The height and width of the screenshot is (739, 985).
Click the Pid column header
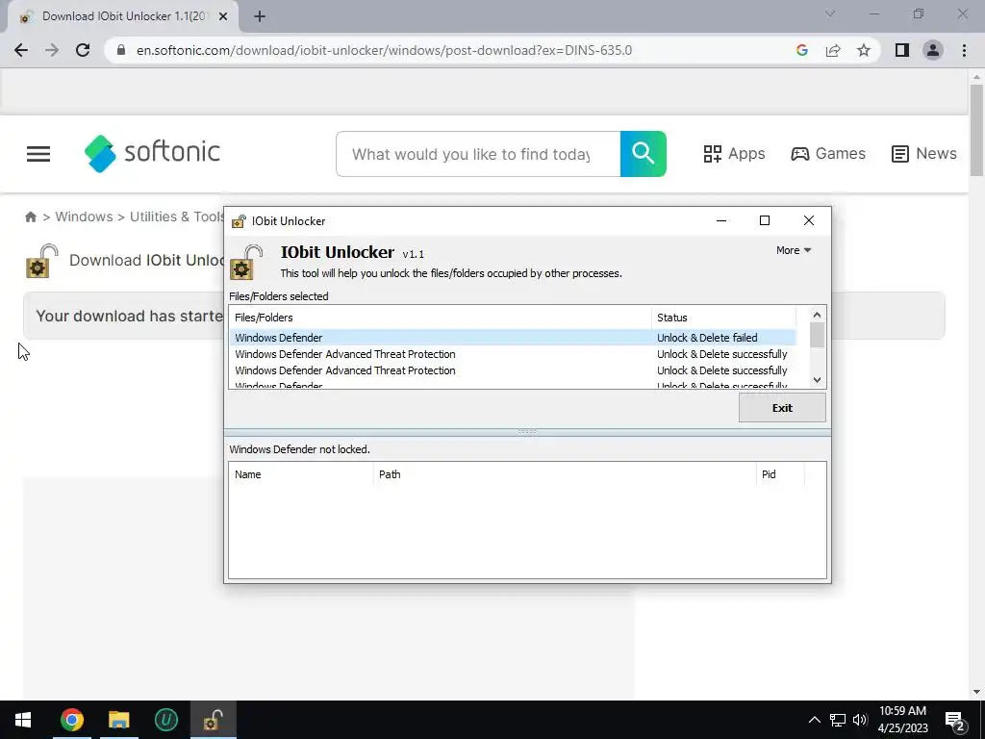point(780,474)
